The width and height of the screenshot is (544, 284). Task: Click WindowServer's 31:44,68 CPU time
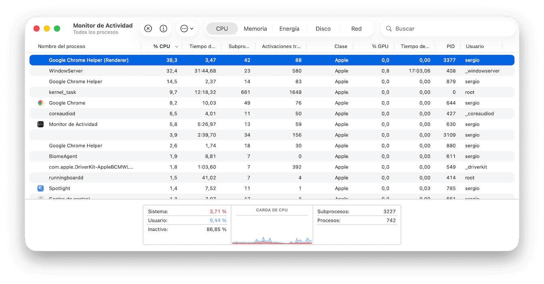[205, 71]
